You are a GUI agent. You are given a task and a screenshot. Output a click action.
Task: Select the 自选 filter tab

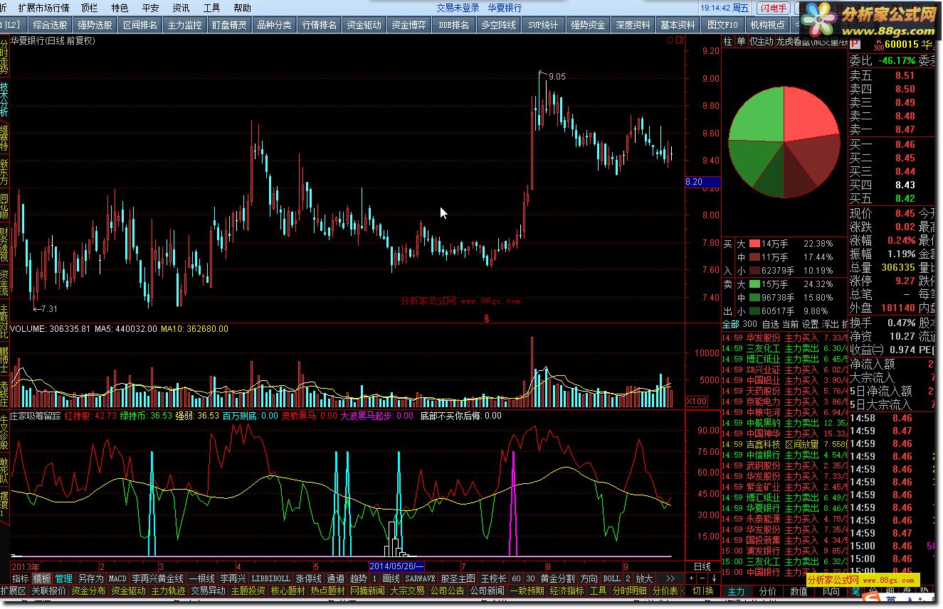[x=770, y=324]
